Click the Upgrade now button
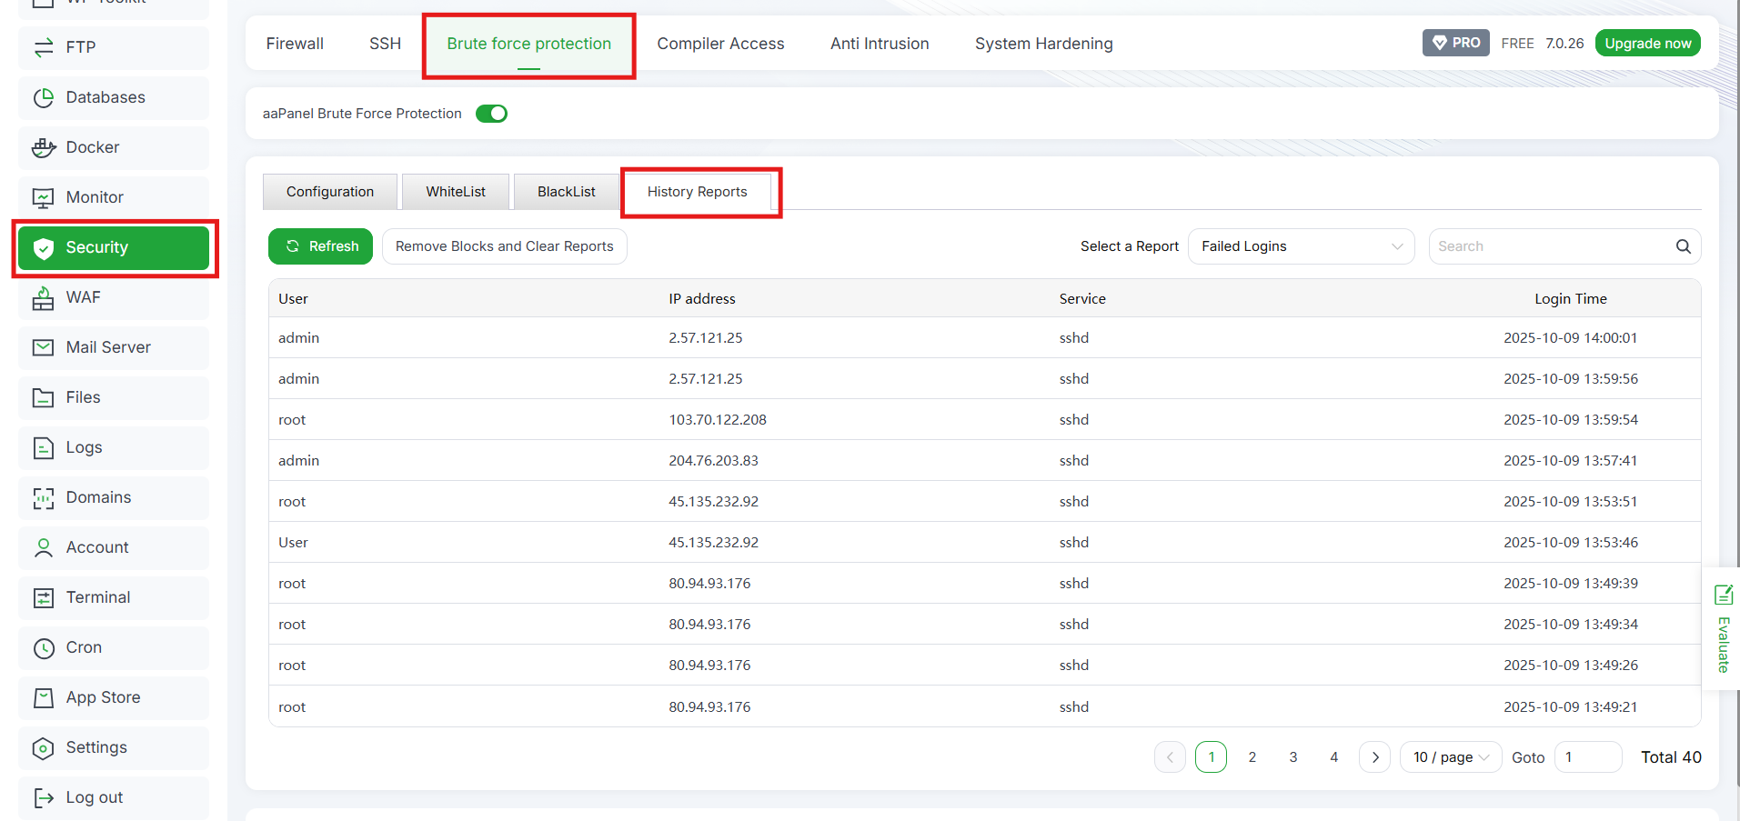 point(1647,43)
